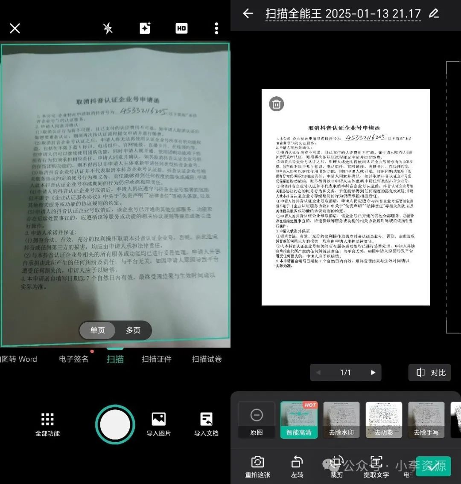This screenshot has width=461, height=484.
Task: Edit document name with pencil icon
Action: [434, 13]
